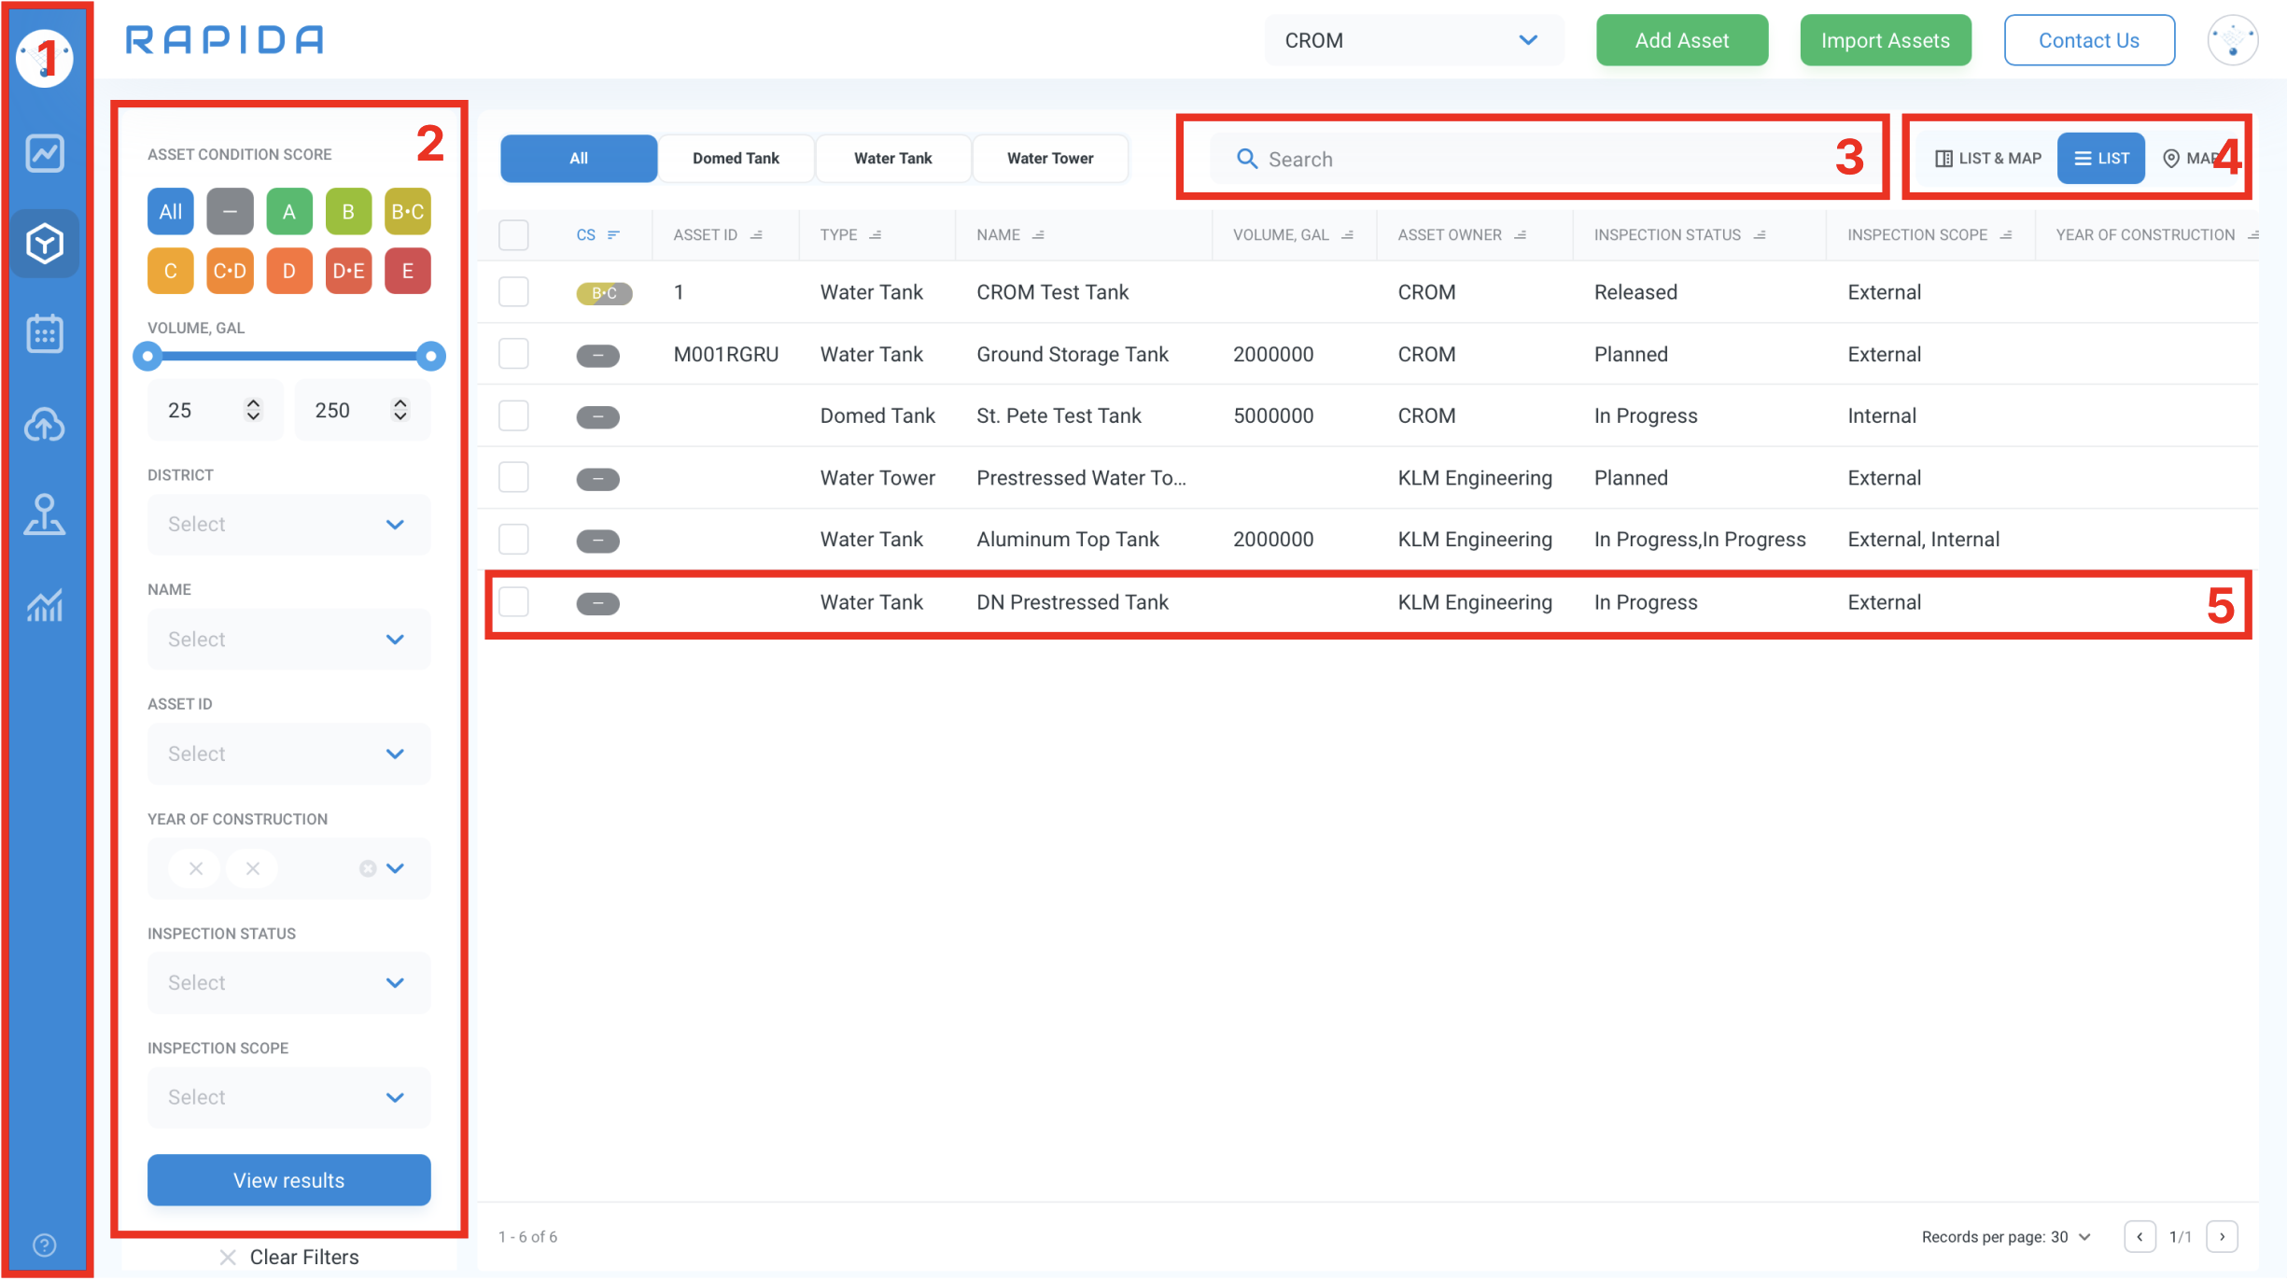Click the cloud upload sidebar icon
The width and height of the screenshot is (2287, 1281).
coord(44,425)
